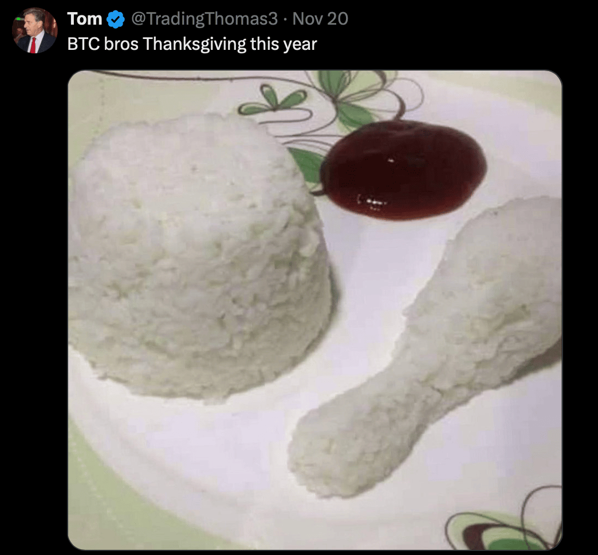Screen dimensions: 598x555
Task: Open the Nov 20 timestamp link
Action: pos(320,19)
